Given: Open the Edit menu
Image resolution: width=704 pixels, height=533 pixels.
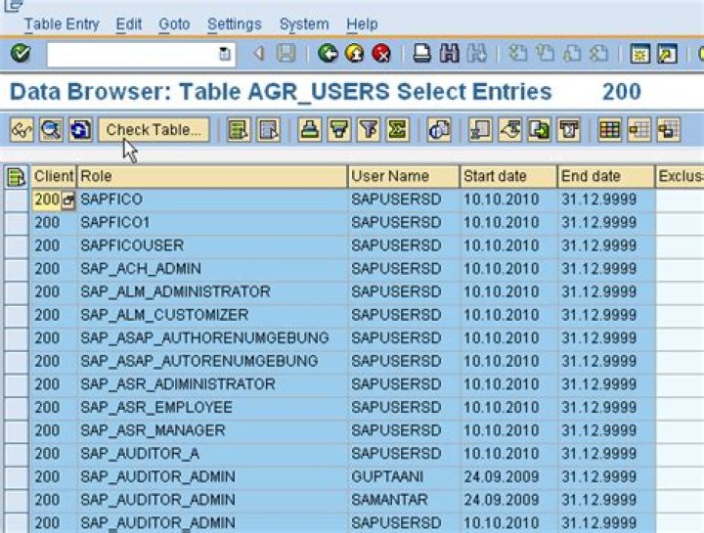Looking at the screenshot, I should coord(129,23).
